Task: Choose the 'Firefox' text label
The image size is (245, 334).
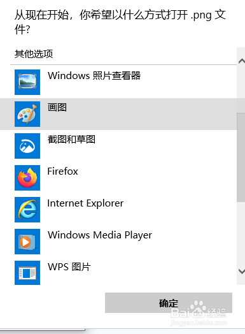Action: coord(63,171)
